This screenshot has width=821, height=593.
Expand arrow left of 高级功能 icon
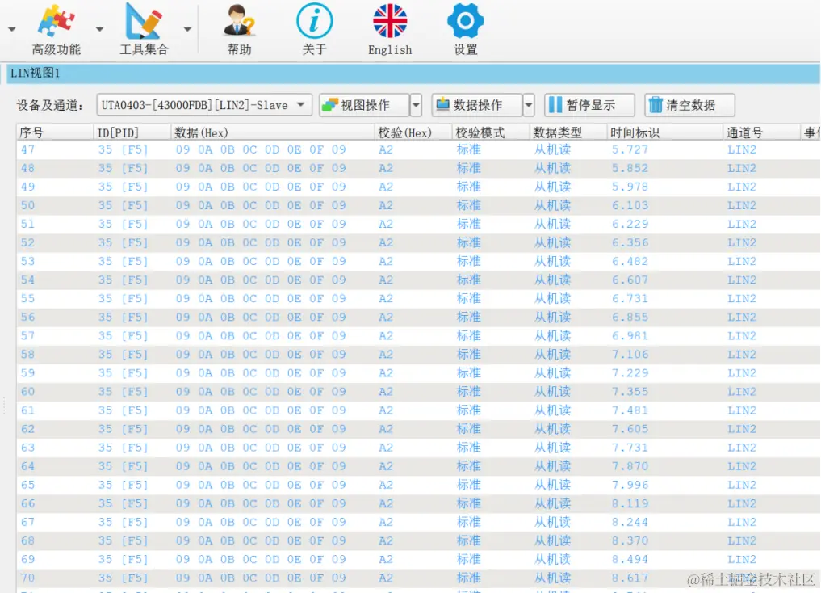point(11,29)
